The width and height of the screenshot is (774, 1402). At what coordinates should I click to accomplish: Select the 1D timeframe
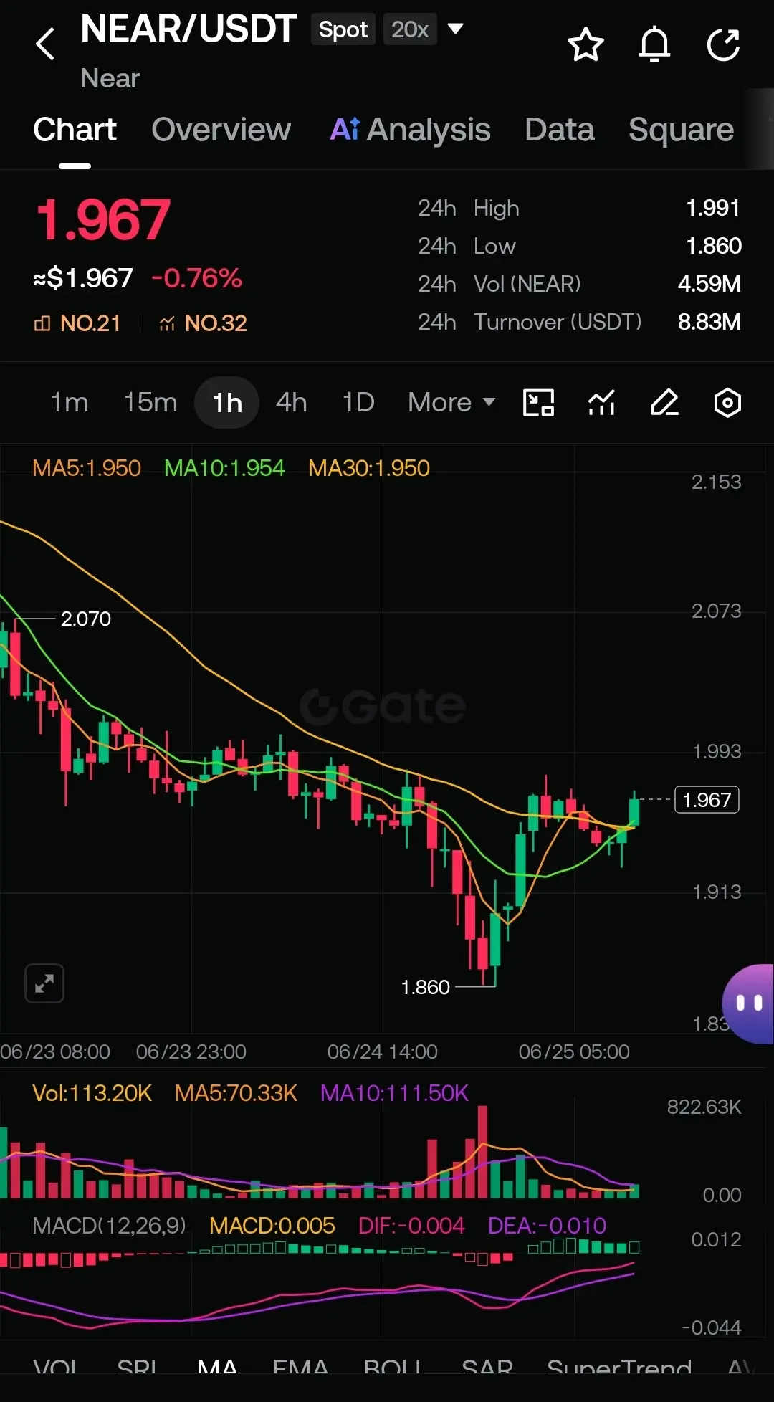(x=358, y=403)
